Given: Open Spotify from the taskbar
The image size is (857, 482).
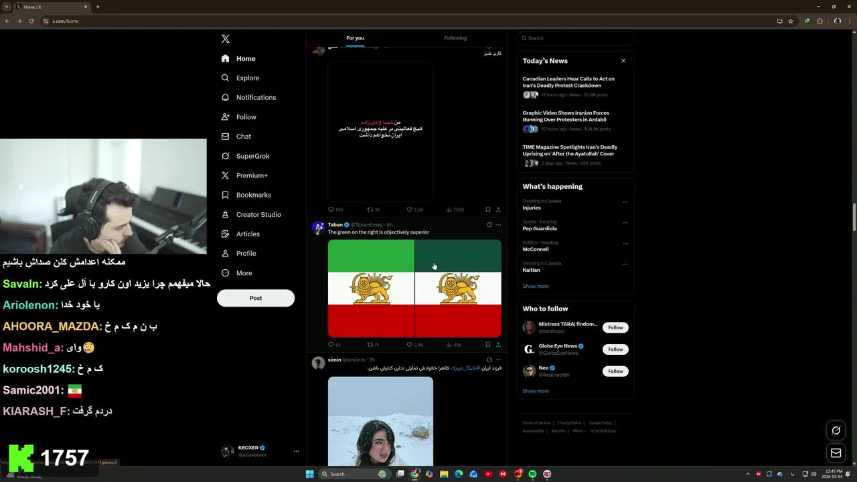Looking at the screenshot, I should [532, 474].
